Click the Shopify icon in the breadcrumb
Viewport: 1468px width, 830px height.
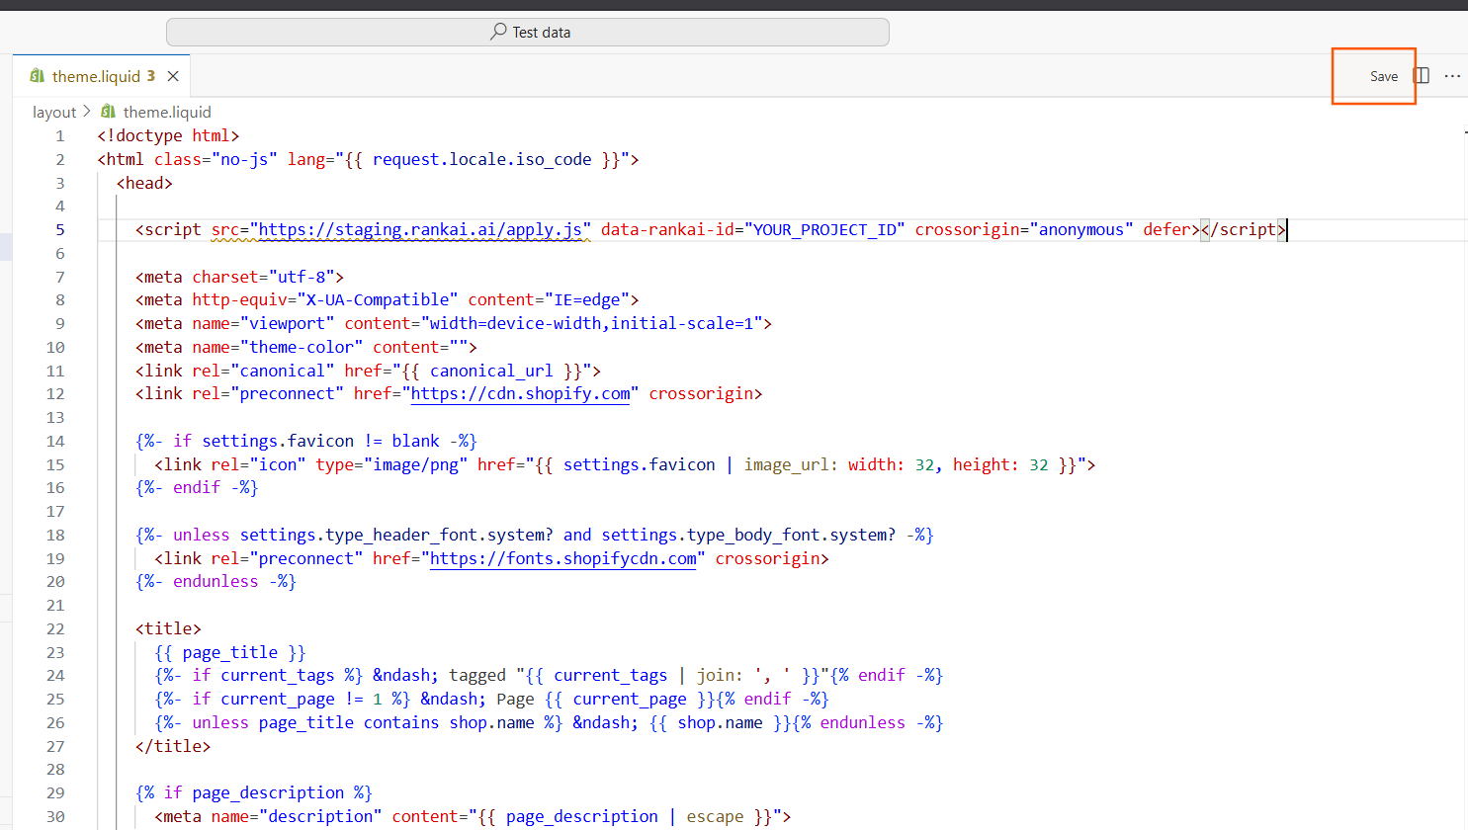[109, 112]
